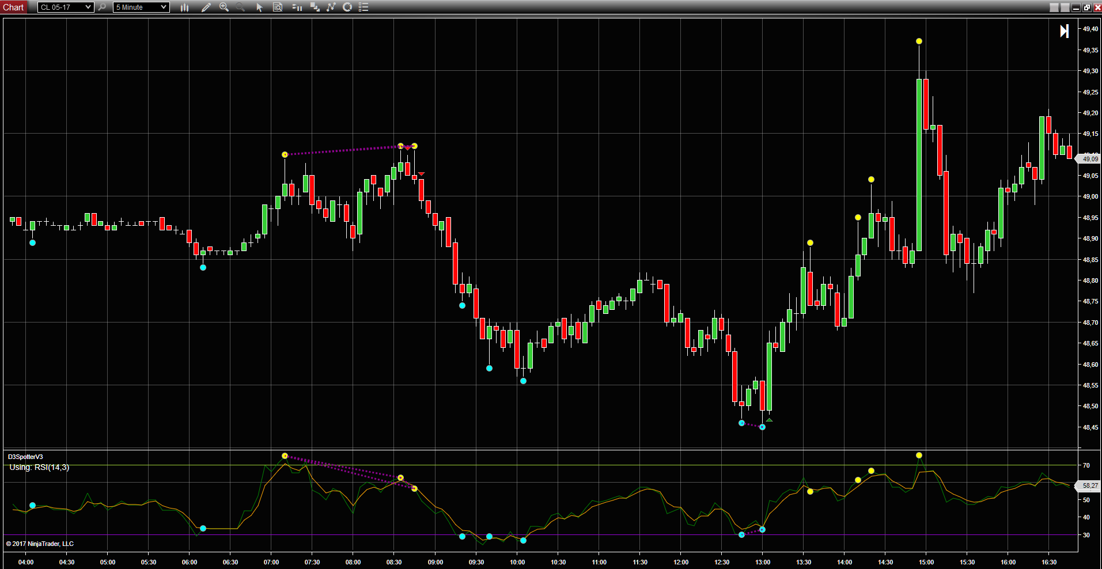Click the cyan dot below the 10:05 price low

tap(523, 381)
